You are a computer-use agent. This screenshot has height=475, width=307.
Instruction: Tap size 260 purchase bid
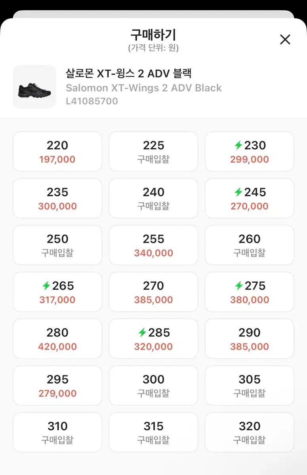click(249, 245)
